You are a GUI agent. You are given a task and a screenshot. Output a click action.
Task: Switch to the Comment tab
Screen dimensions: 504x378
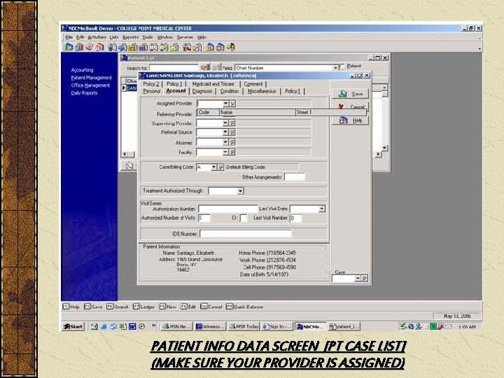coord(253,84)
